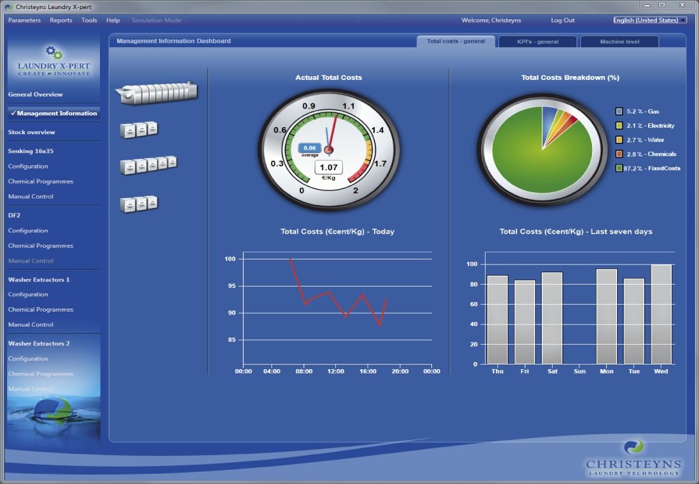Switch to Total costs - general tab
The height and width of the screenshot is (484, 699).
pos(456,41)
